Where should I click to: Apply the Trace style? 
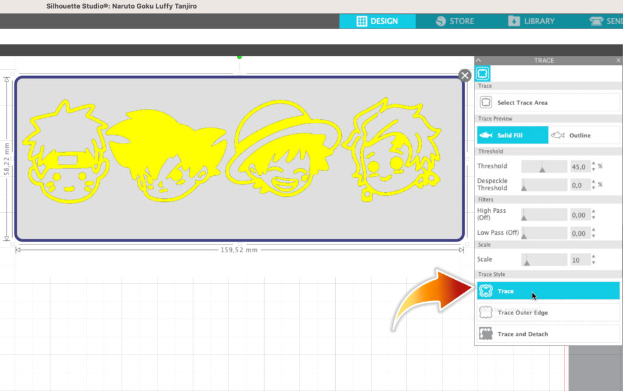click(548, 291)
